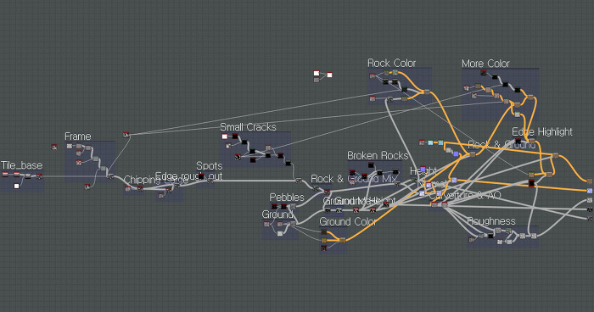Select the first node in the Frame frame
The image size is (594, 312).
tap(70, 146)
